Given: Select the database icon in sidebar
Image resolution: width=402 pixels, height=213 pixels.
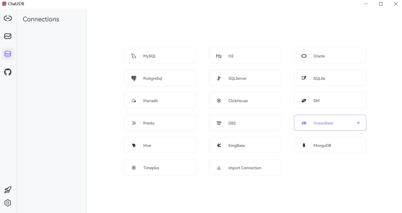Looking at the screenshot, I should coord(8,54).
